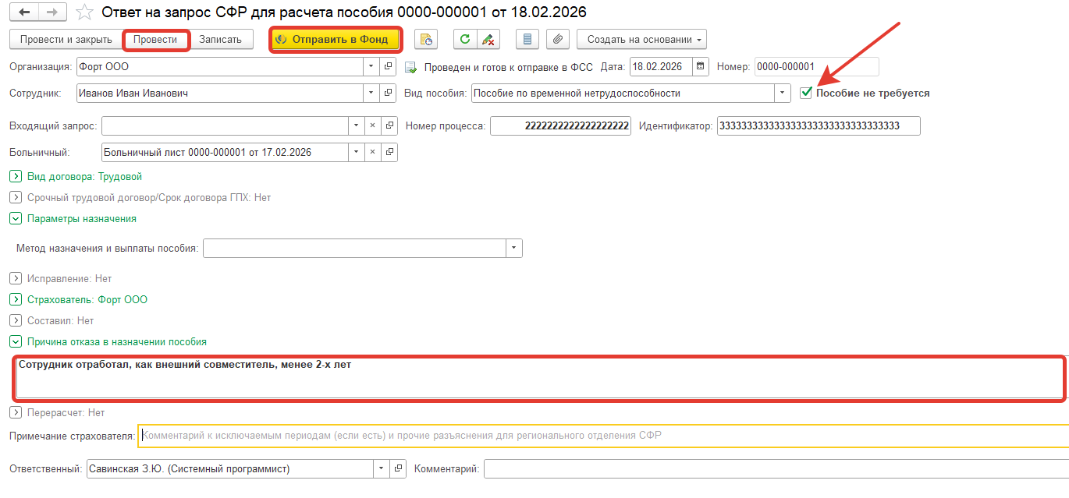Add document to favorites with star icon
This screenshot has width=1069, height=498.
(x=86, y=12)
